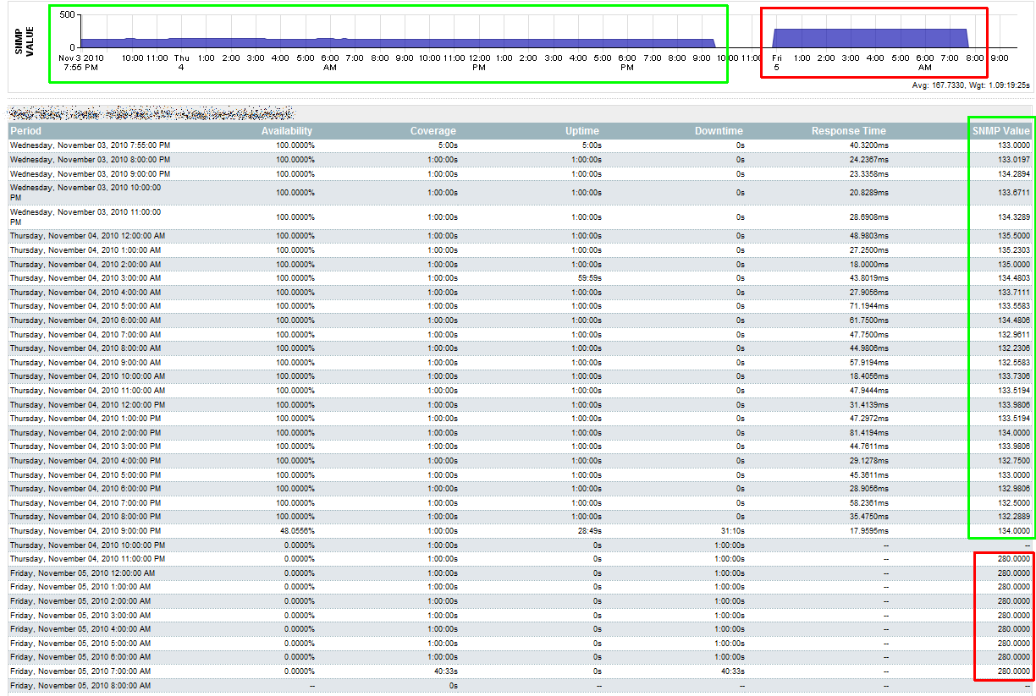Viewport: 1036px width, 696px height.
Task: Select the November 04 12:00:00 AM row
Action: coord(520,236)
